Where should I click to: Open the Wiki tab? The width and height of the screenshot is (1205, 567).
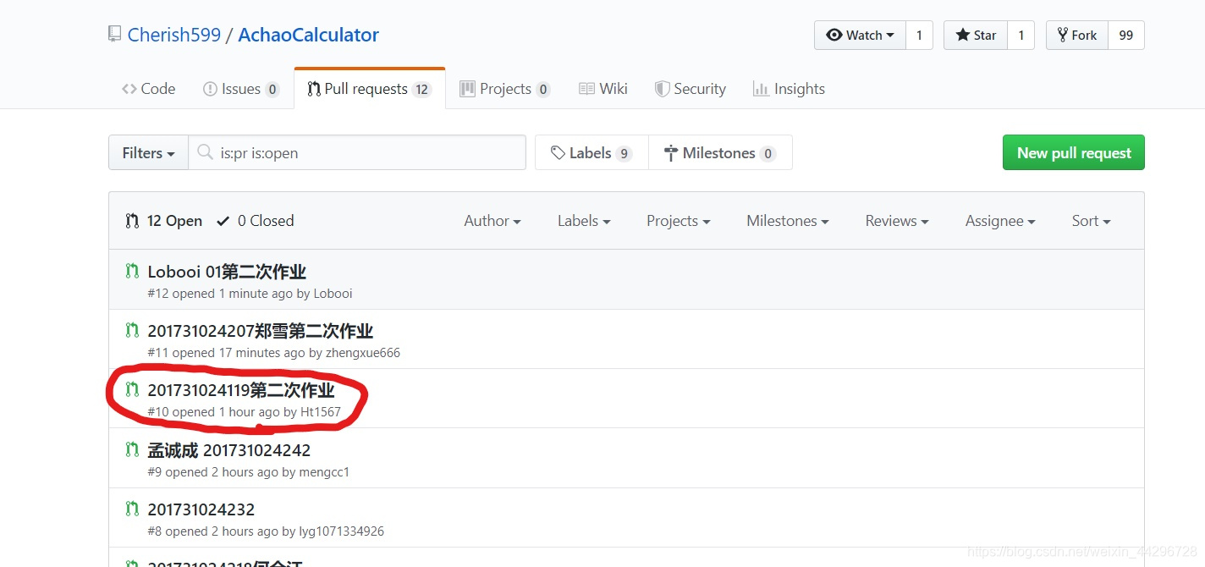(603, 89)
